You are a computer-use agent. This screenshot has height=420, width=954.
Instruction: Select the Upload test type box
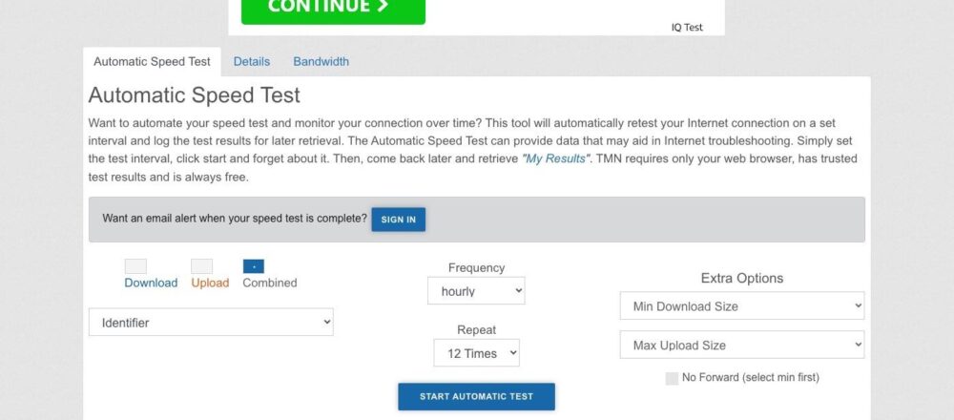pyautogui.click(x=201, y=266)
